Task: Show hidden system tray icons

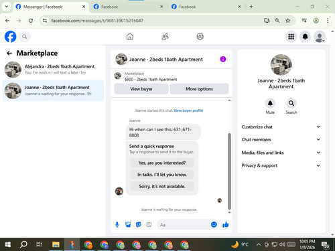Action: point(259,244)
